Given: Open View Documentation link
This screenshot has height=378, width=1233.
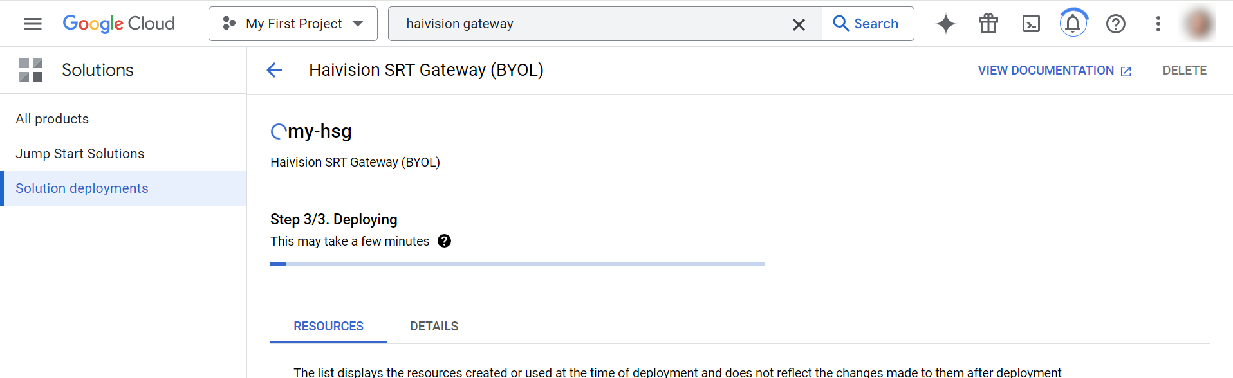Looking at the screenshot, I should pyautogui.click(x=1054, y=71).
